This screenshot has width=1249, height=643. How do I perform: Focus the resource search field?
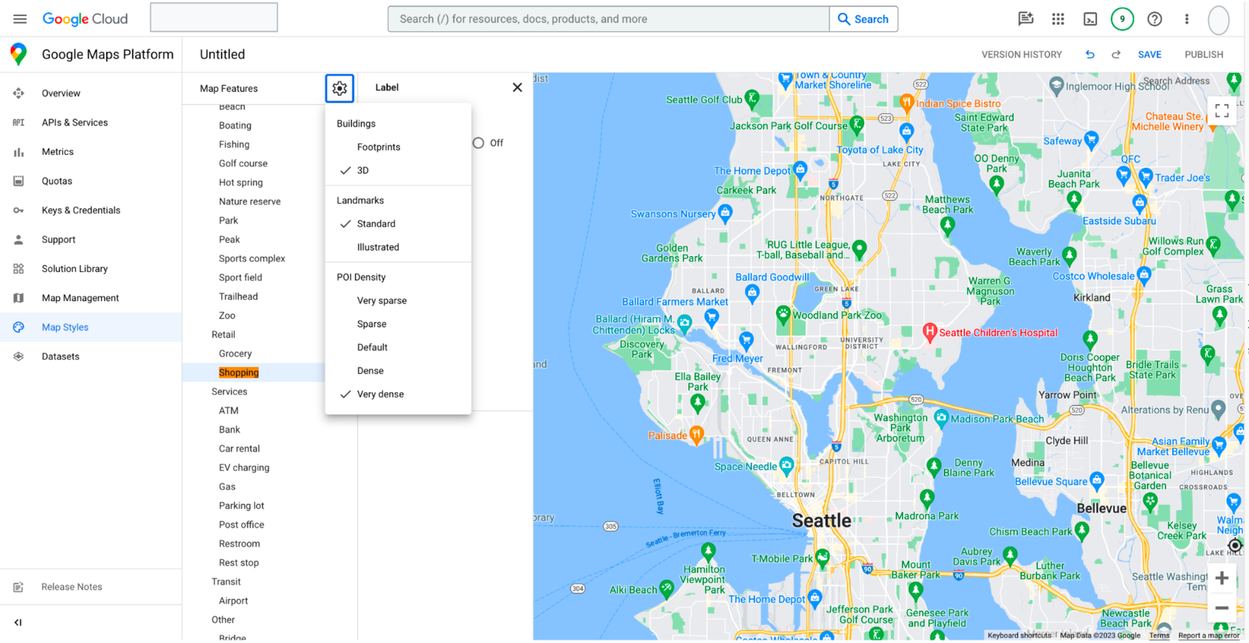tap(608, 19)
